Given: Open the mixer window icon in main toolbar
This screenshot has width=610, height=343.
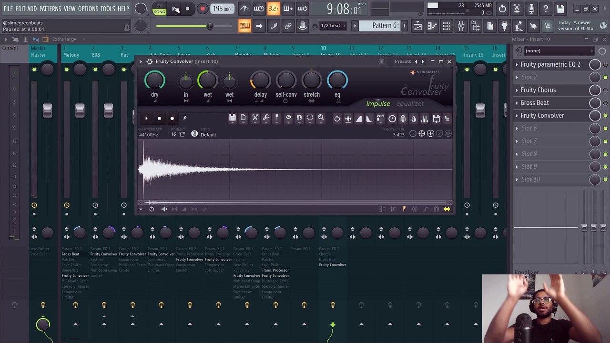Looking at the screenshot, I should pyautogui.click(x=461, y=26).
